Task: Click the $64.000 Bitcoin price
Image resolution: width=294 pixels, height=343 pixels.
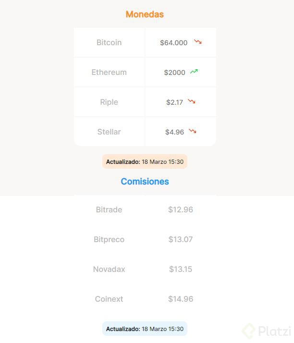Action: 174,43
